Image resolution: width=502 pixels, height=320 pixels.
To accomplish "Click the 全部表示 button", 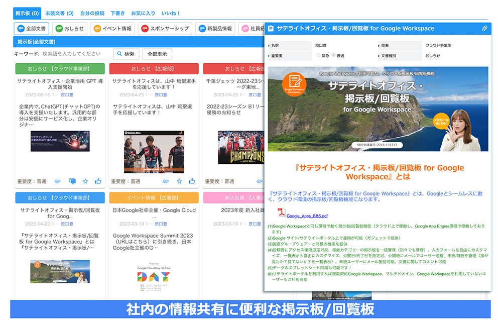I will [x=157, y=54].
